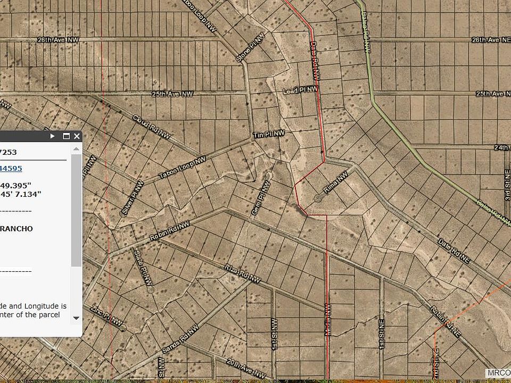Click the Date Rd NE label

click(x=454, y=252)
